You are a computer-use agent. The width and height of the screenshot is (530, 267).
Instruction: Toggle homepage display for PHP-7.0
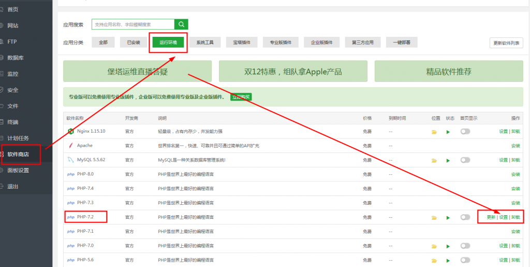465,246
